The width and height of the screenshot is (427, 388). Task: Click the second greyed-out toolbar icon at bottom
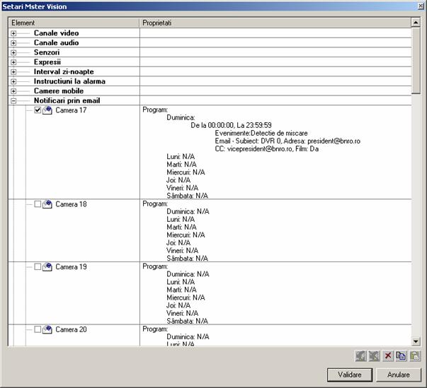click(x=375, y=357)
